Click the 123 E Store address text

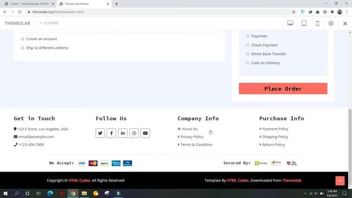(x=43, y=129)
